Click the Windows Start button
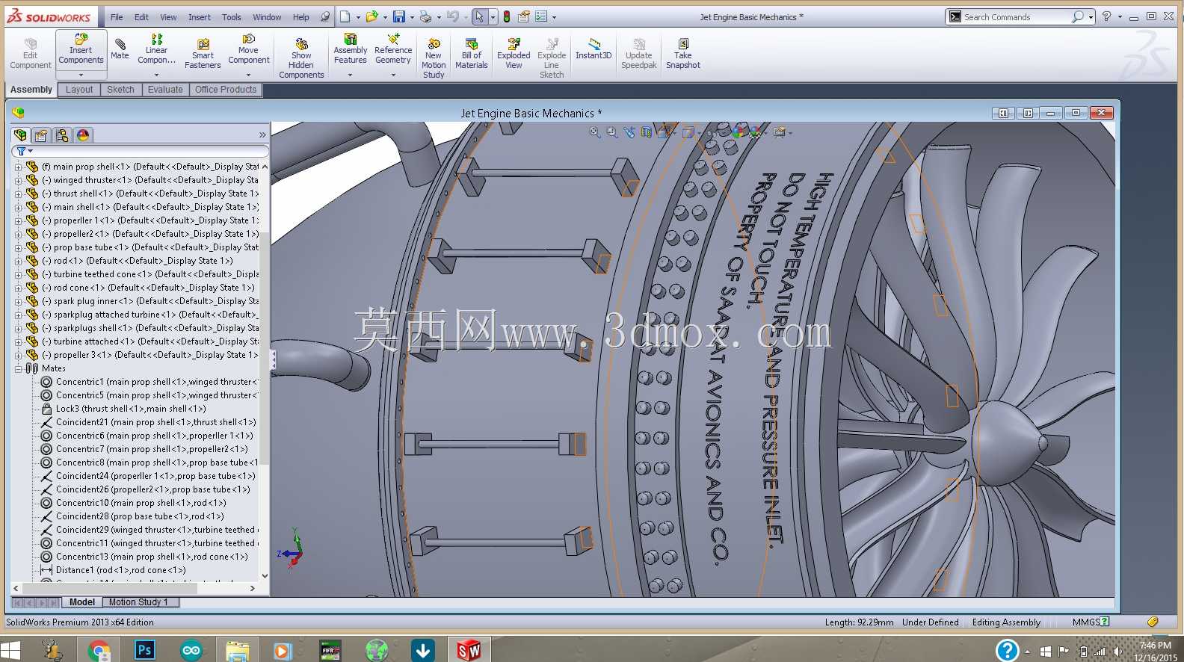The width and height of the screenshot is (1184, 662). pos(10,650)
